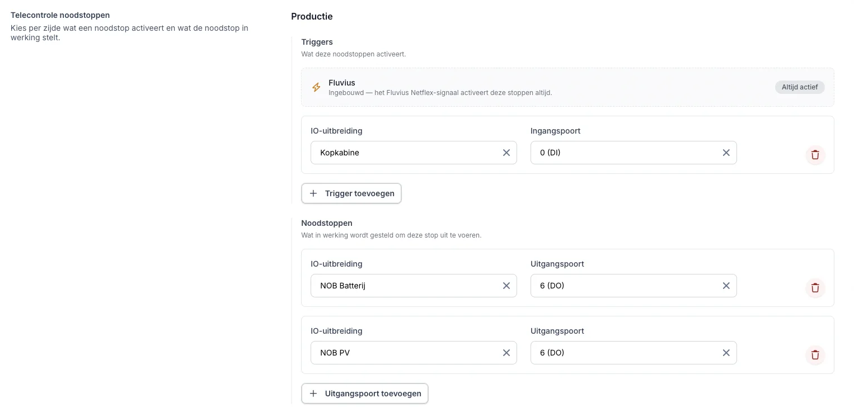Click the Uitgangspoort toevoegen button
This screenshot has width=854, height=417.
365,394
